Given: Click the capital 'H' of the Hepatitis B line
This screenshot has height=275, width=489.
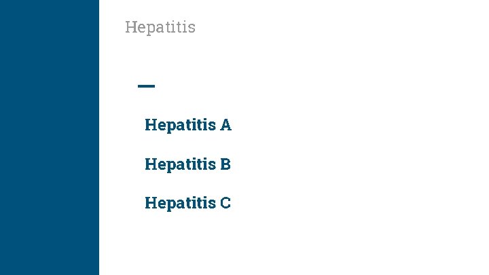Looking at the screenshot, I should [150, 164].
